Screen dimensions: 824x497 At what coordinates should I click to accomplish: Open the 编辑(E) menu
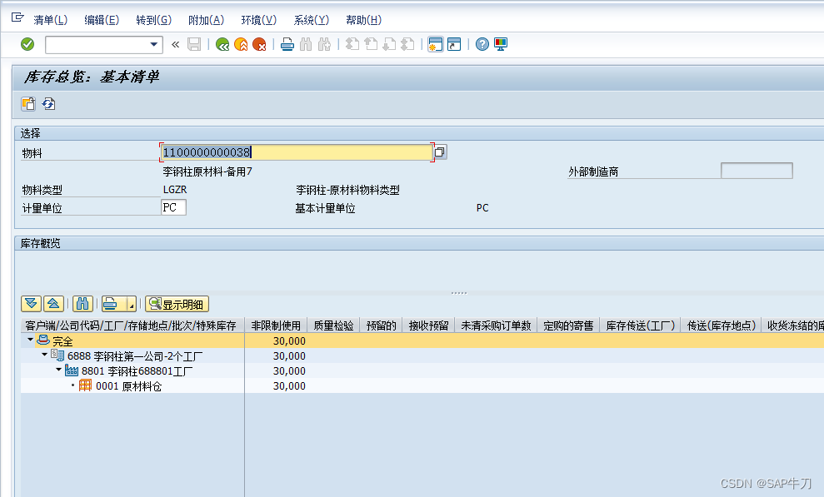(x=102, y=20)
